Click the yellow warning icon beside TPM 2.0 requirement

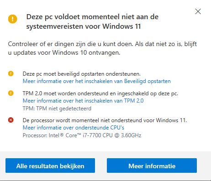pos(11,93)
